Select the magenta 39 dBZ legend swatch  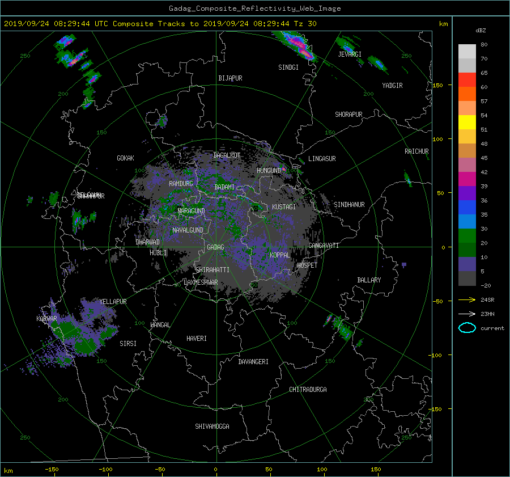point(467,179)
